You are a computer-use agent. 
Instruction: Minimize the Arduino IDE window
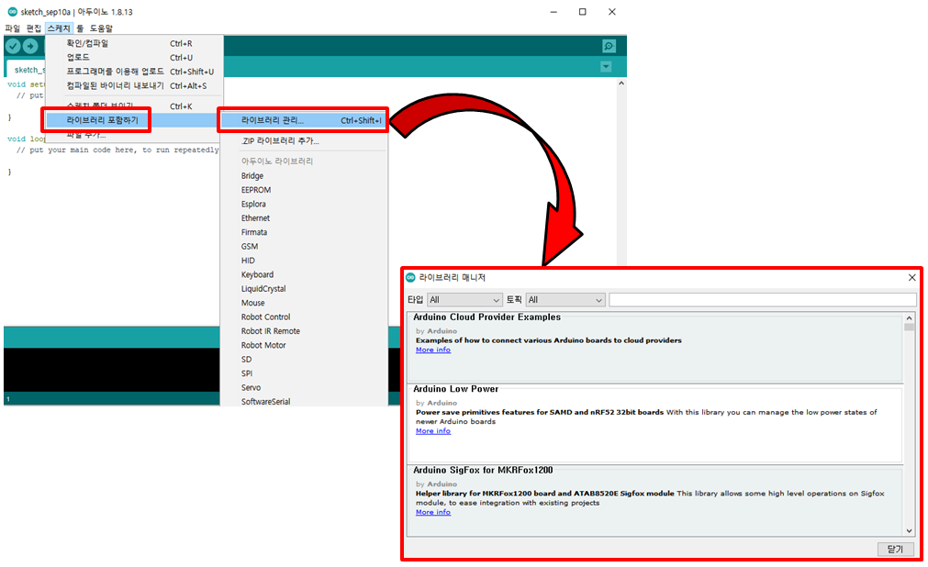553,12
